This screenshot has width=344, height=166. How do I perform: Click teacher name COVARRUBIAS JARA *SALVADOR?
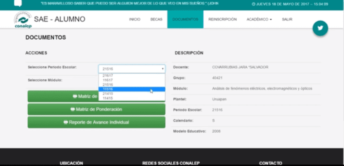click(240, 67)
